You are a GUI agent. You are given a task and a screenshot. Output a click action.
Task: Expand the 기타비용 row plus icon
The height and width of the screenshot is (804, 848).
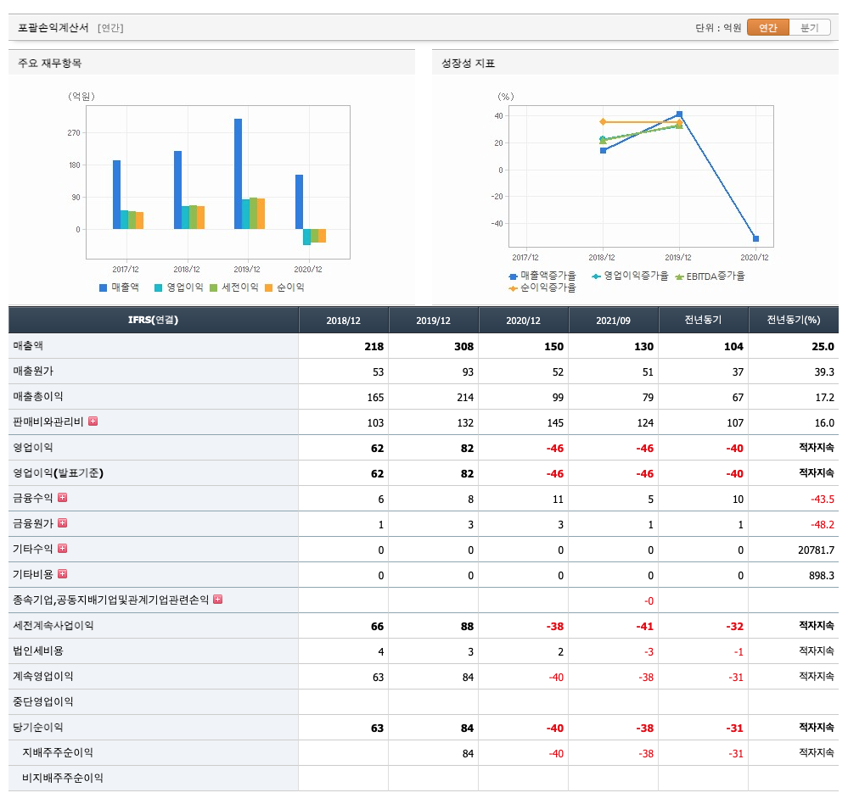click(x=63, y=573)
